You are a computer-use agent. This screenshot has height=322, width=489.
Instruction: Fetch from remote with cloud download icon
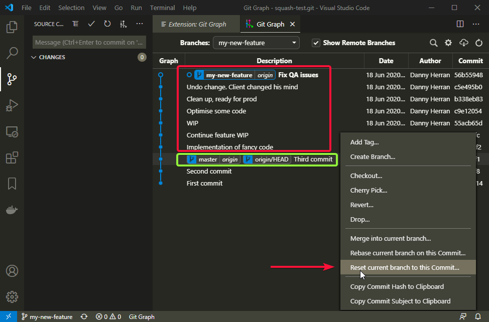click(463, 43)
